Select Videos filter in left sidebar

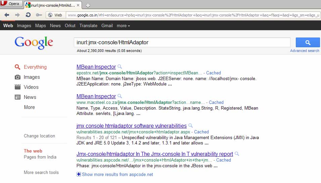coord(31,87)
